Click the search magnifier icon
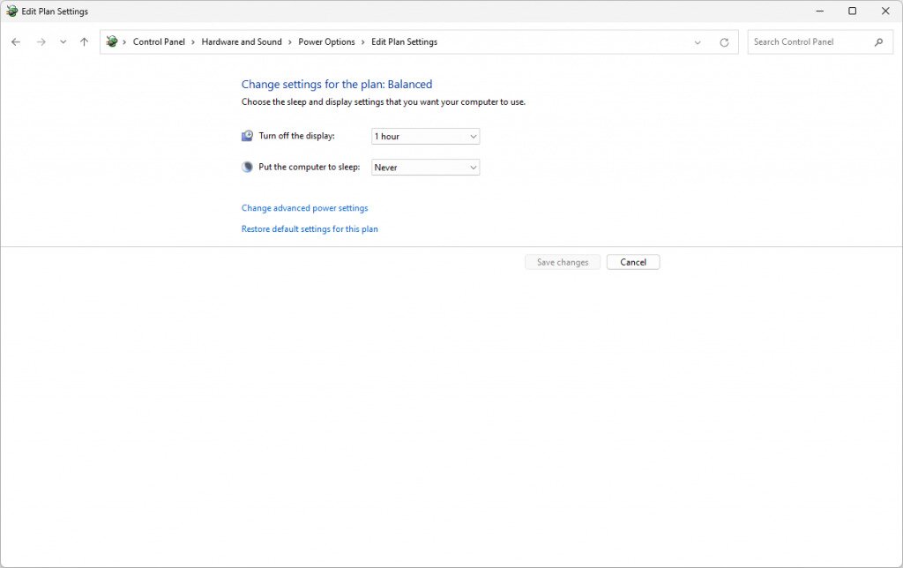903x568 pixels. [x=878, y=41]
